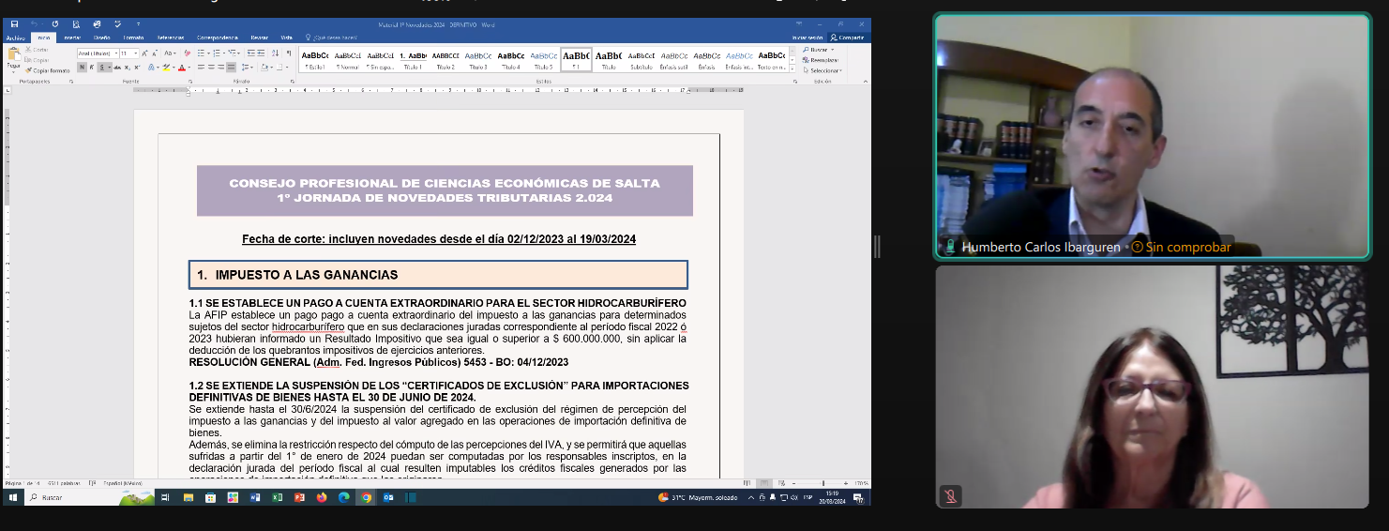1389x531 pixels.
Task: Start a numbered list
Action: (217, 53)
